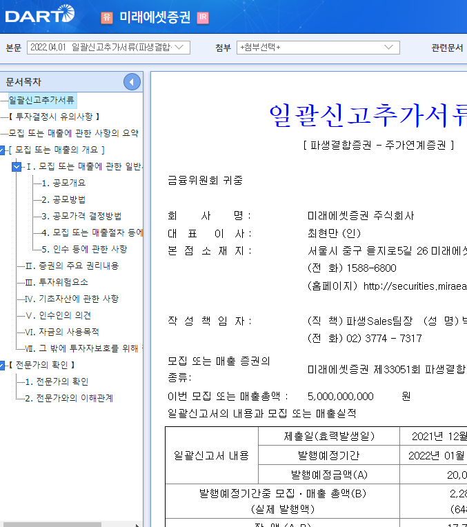Go to 5. 인수 등에 관한 사항
This screenshot has height=527, width=467.
(84, 249)
